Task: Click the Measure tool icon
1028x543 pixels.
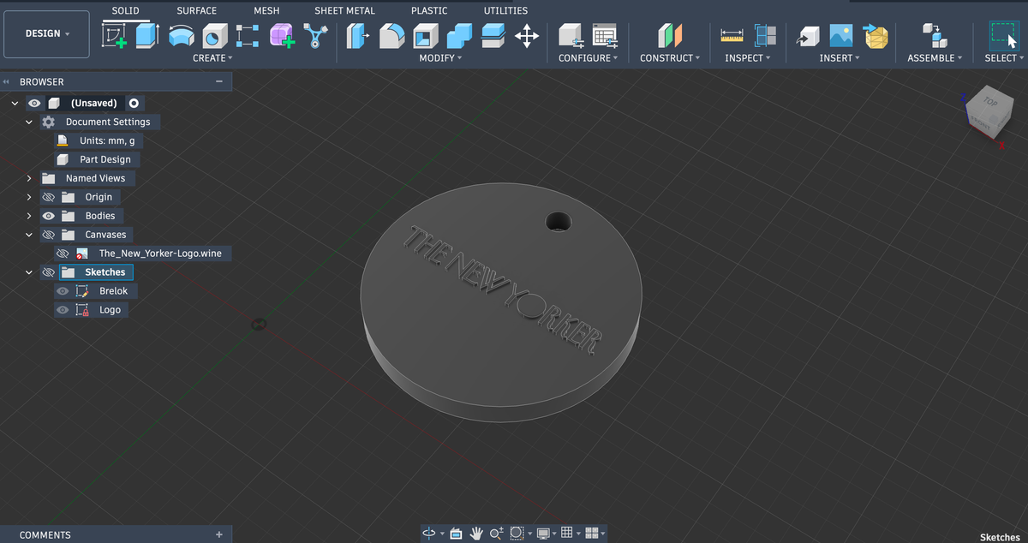Action: click(732, 35)
